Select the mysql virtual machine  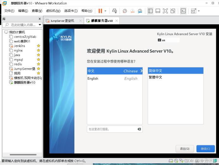click(18, 59)
